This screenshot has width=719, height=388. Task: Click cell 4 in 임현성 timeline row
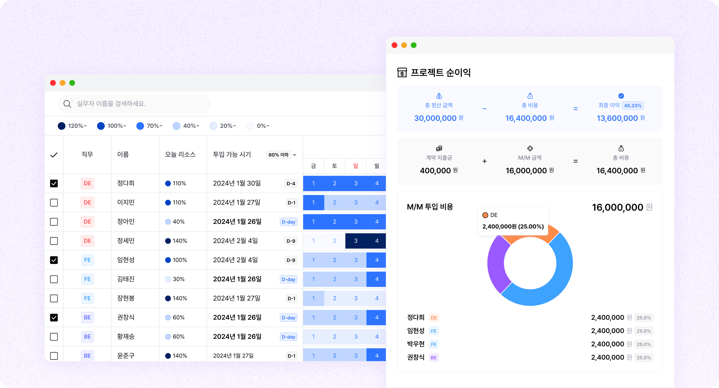[x=377, y=260]
